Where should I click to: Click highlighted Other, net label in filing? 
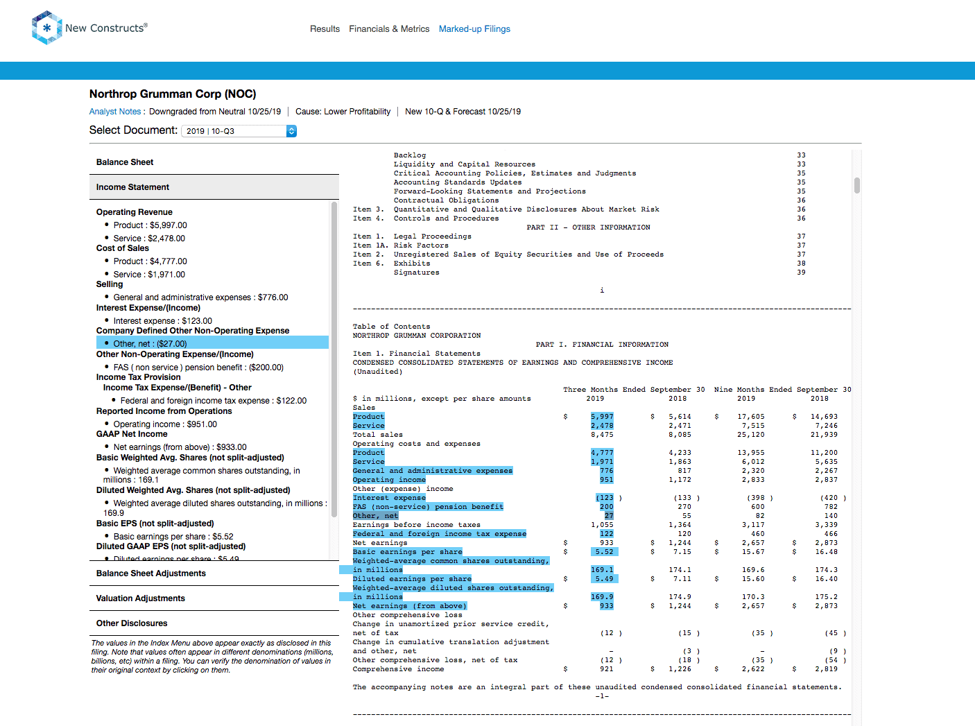tap(376, 516)
